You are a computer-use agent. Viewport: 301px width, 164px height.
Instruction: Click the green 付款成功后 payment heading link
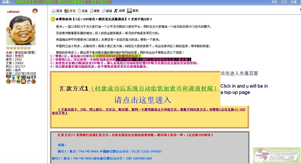tap(154, 89)
